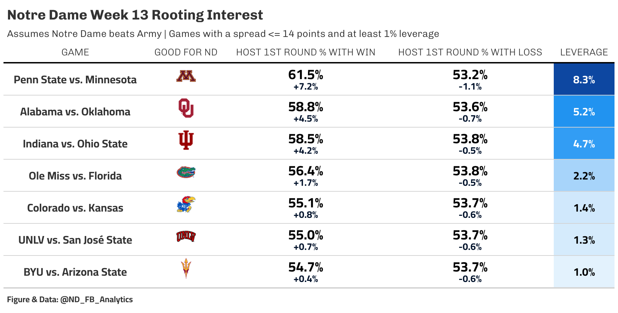Click the Minnesota Gophers logo

(x=186, y=76)
